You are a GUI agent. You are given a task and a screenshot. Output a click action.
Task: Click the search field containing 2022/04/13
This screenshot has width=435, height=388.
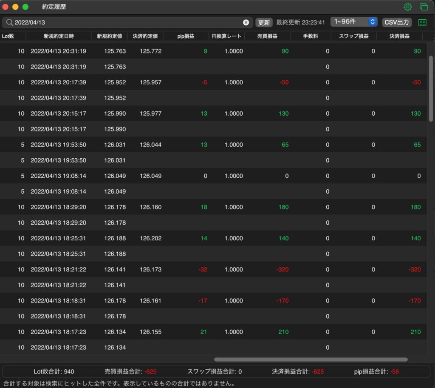click(127, 23)
